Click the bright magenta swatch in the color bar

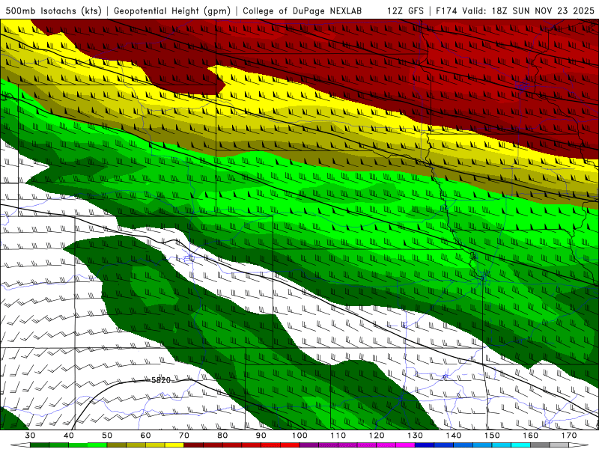(405, 445)
